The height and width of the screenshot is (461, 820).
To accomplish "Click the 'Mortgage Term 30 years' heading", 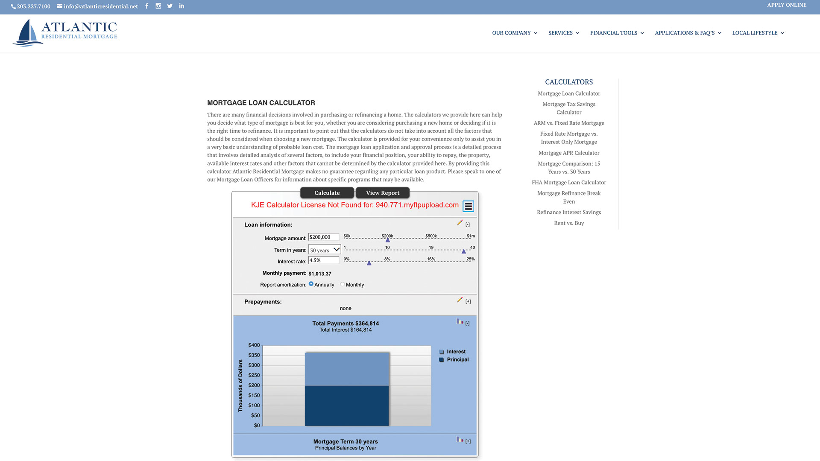I will (x=346, y=442).
